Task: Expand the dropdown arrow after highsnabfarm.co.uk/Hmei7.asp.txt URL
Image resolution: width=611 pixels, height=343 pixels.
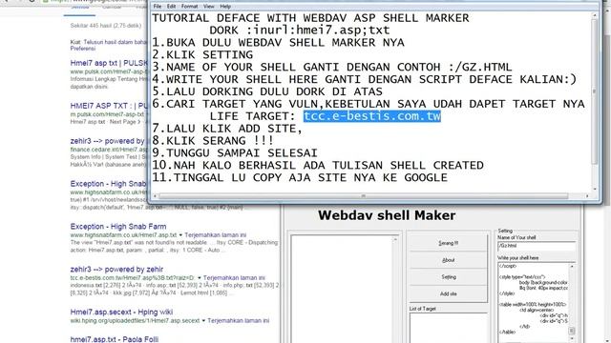Action: 180,235
